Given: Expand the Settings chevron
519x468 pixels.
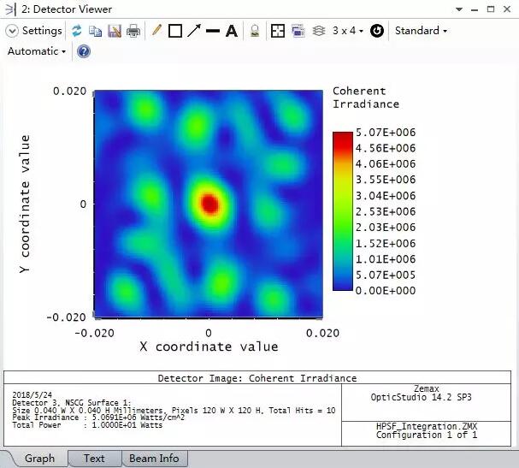Looking at the screenshot, I should (12, 31).
